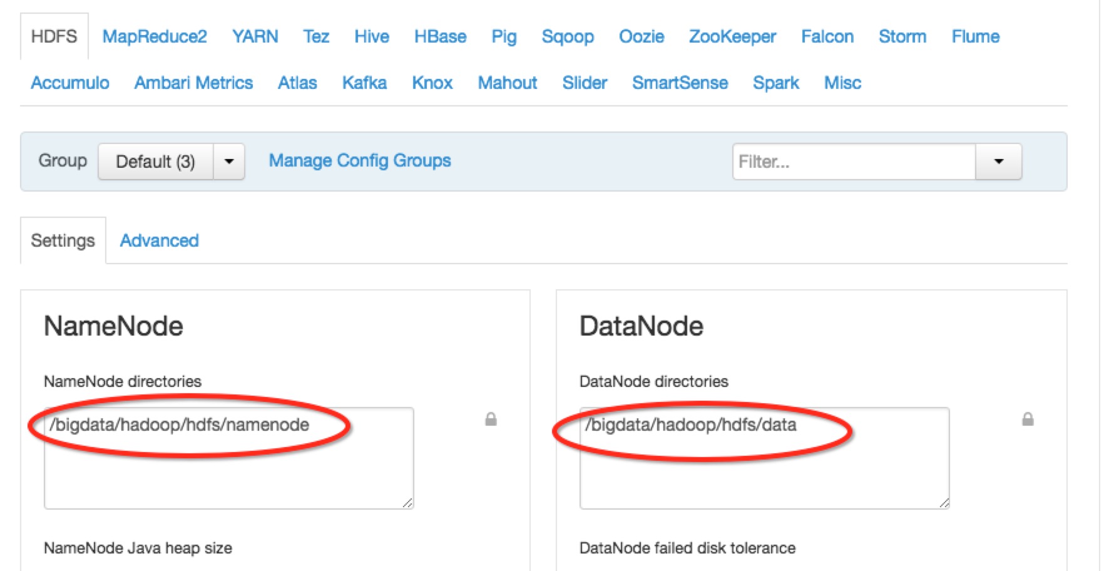Switch to the Advanced tab

pos(159,240)
